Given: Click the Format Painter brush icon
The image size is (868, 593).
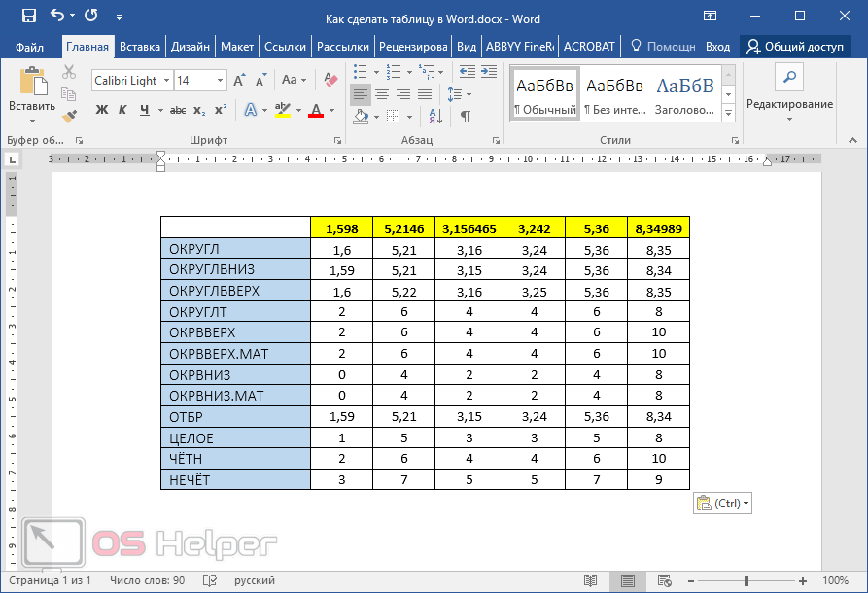Looking at the screenshot, I should click(x=69, y=116).
